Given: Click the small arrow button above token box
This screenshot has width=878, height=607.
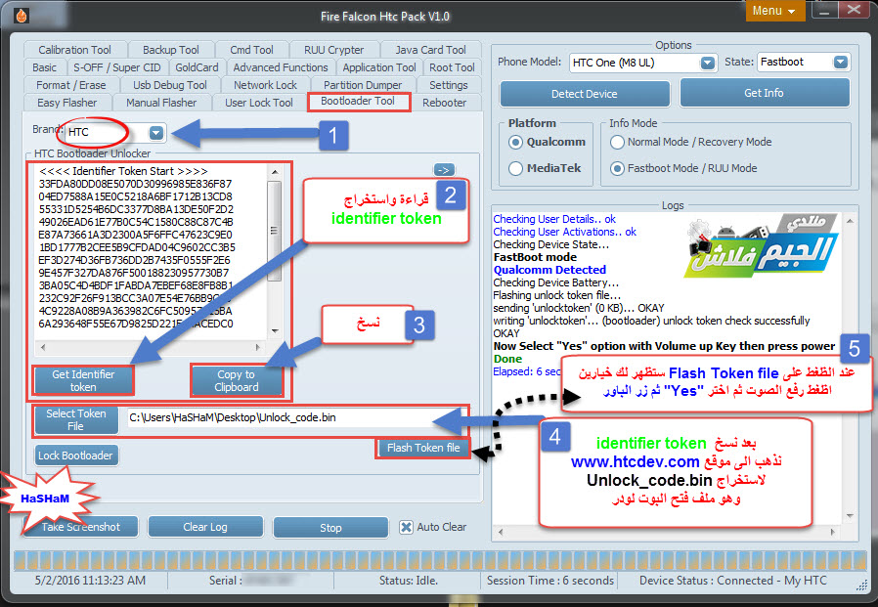Looking at the screenshot, I should 444,170.
